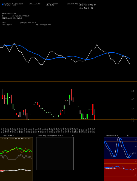Click the last red candlestick on the chart
Screen dimensions: 137x181
click(95, 117)
